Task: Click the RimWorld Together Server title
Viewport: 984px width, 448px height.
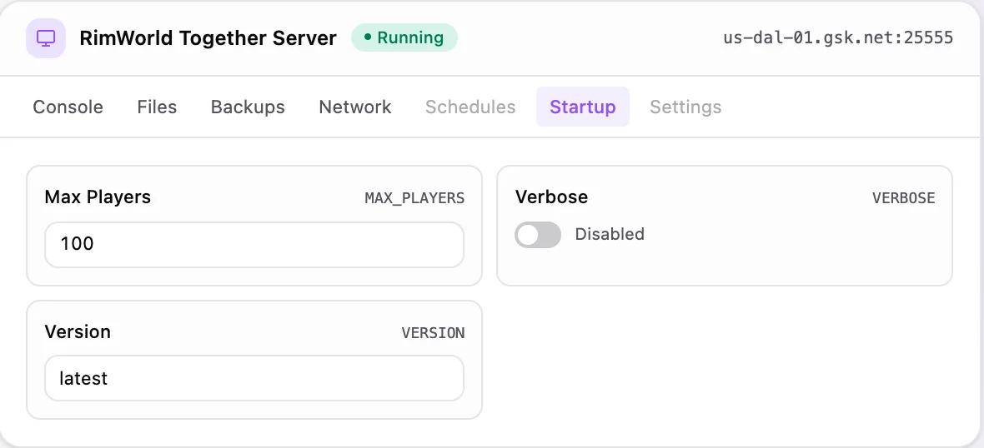Action: pyautogui.click(x=208, y=38)
